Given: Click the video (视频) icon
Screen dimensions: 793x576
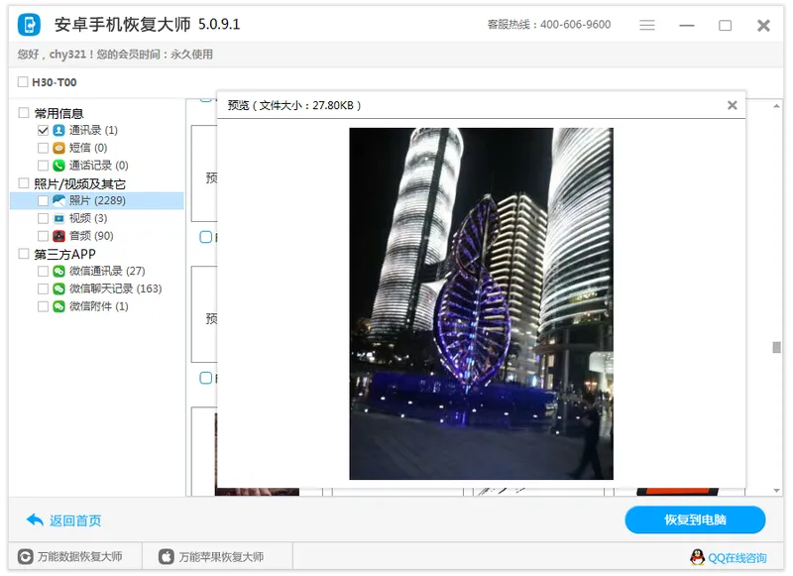Looking at the screenshot, I should pyautogui.click(x=59, y=218).
